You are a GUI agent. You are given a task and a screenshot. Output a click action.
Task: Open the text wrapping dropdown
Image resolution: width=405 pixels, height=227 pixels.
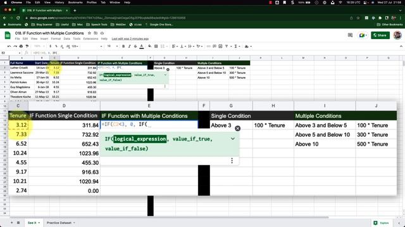191,46
